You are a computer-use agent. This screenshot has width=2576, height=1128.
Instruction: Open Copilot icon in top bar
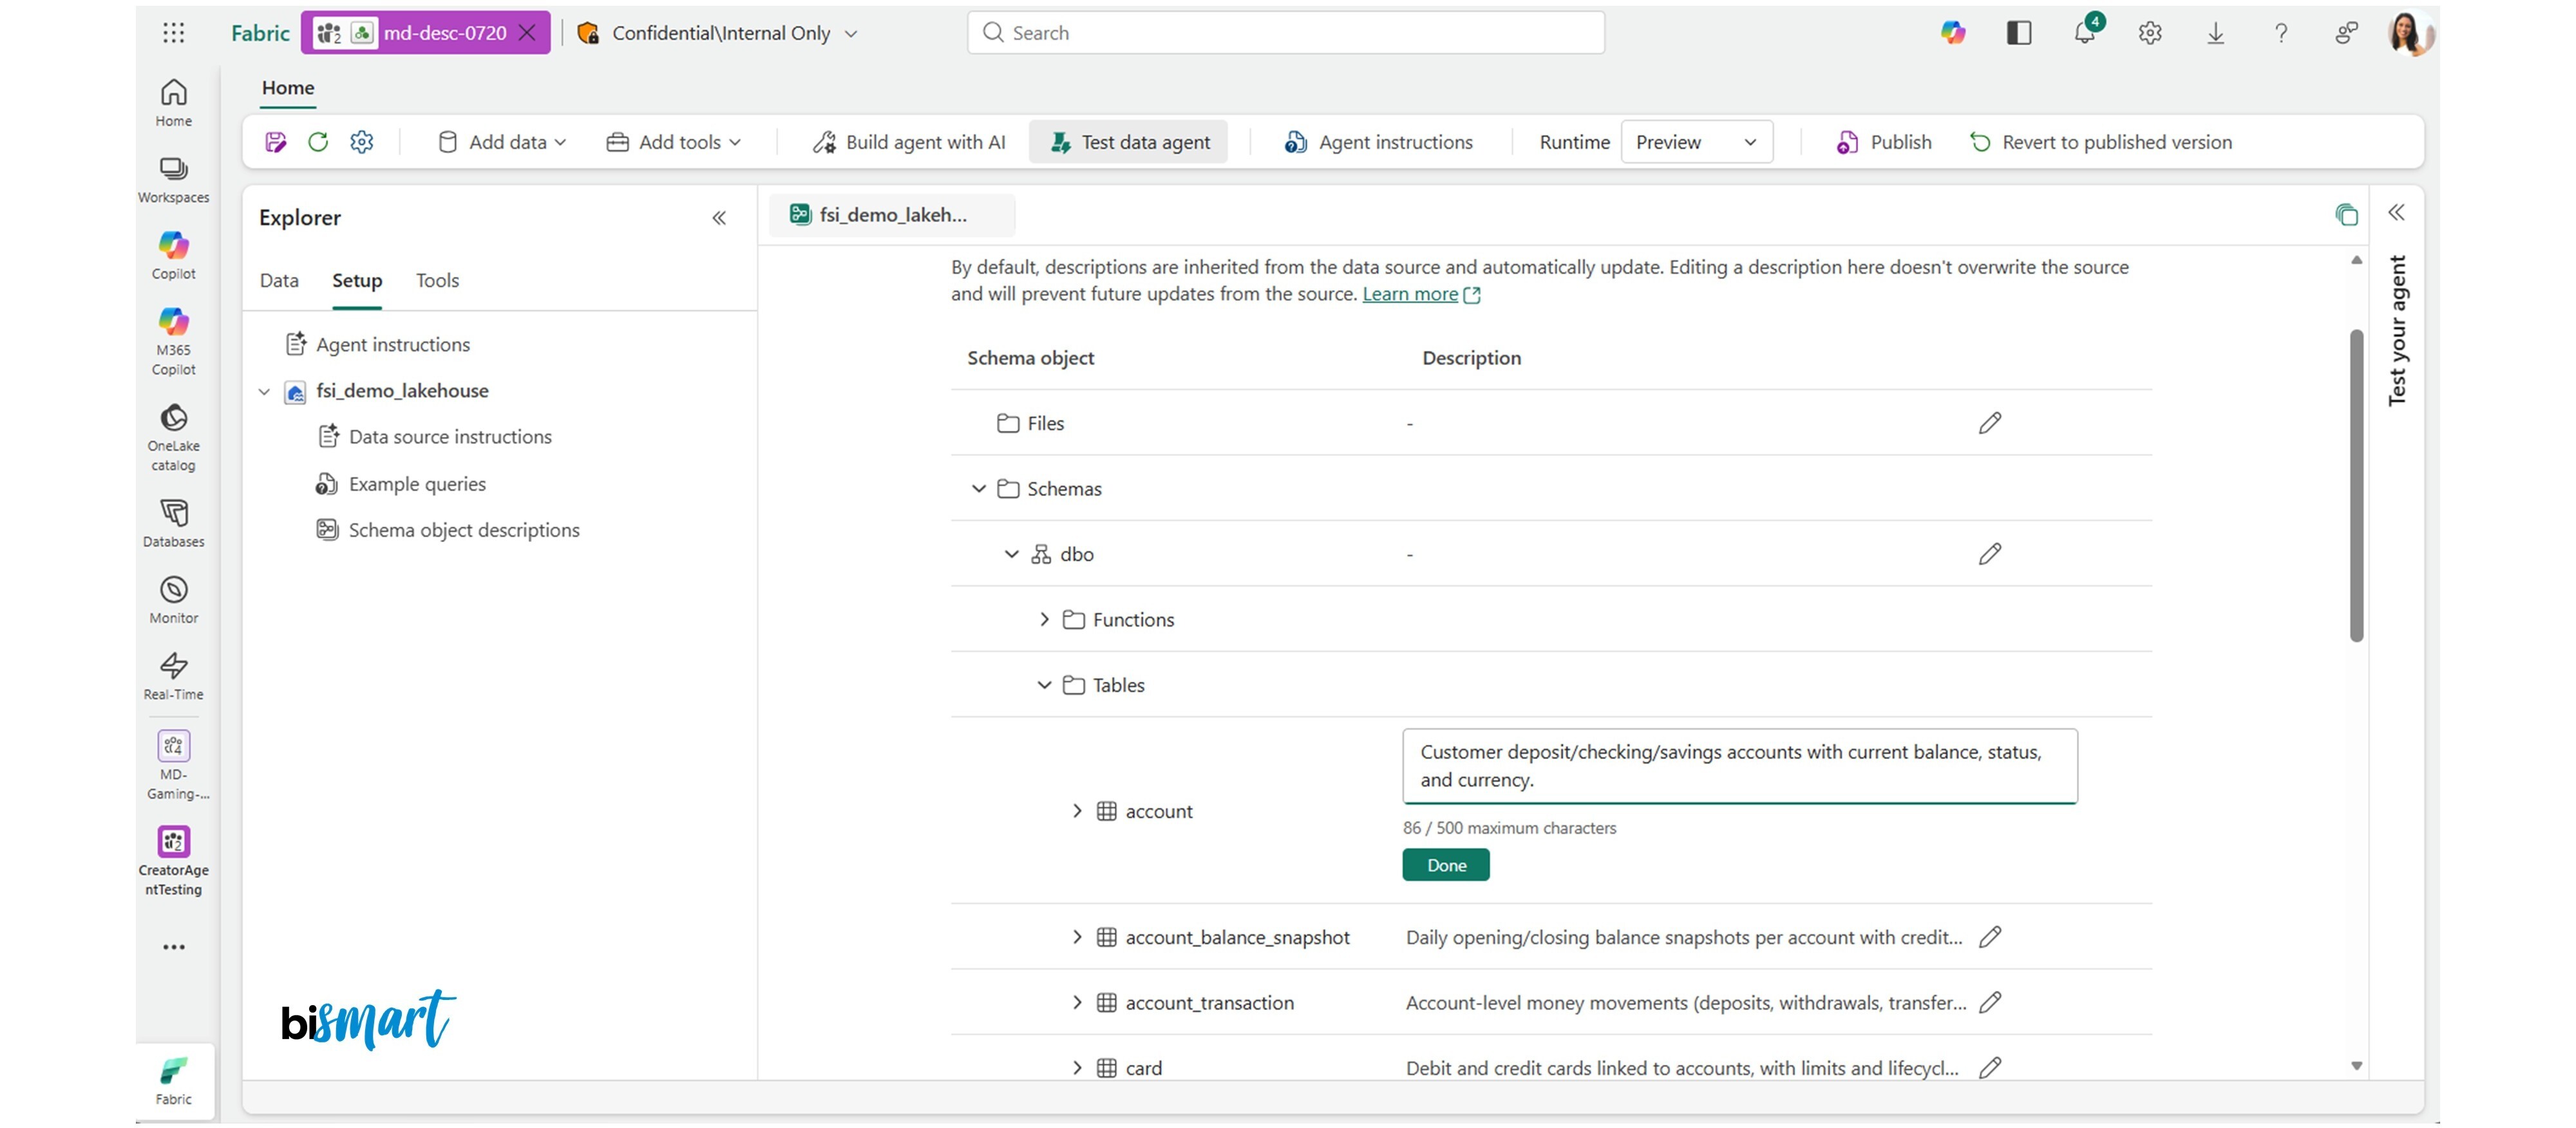point(1953,33)
